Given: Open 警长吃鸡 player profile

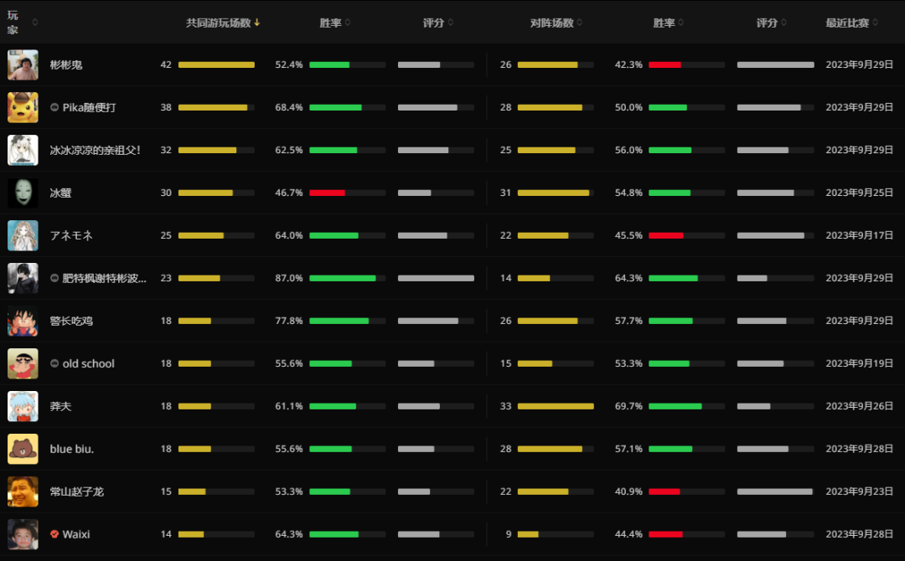Looking at the screenshot, I should point(71,321).
